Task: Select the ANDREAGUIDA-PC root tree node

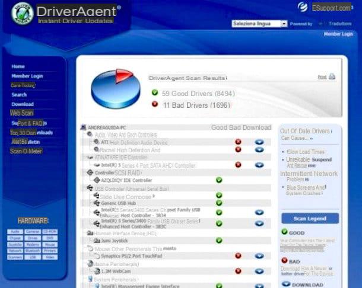Action: 107,127
